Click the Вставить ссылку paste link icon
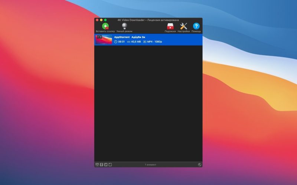 [105, 26]
